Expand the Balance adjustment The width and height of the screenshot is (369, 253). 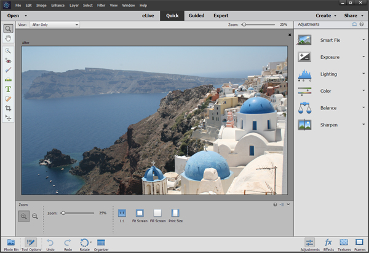(x=363, y=107)
